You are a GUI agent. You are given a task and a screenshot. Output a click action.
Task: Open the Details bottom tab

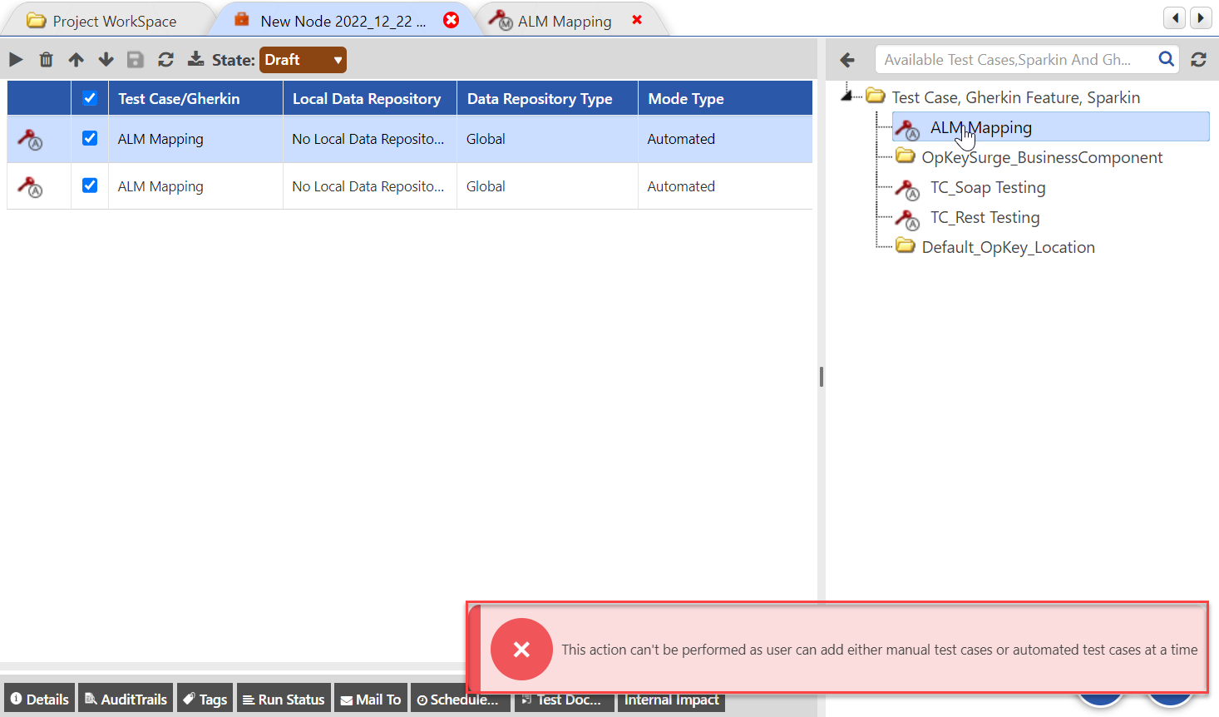click(x=39, y=699)
